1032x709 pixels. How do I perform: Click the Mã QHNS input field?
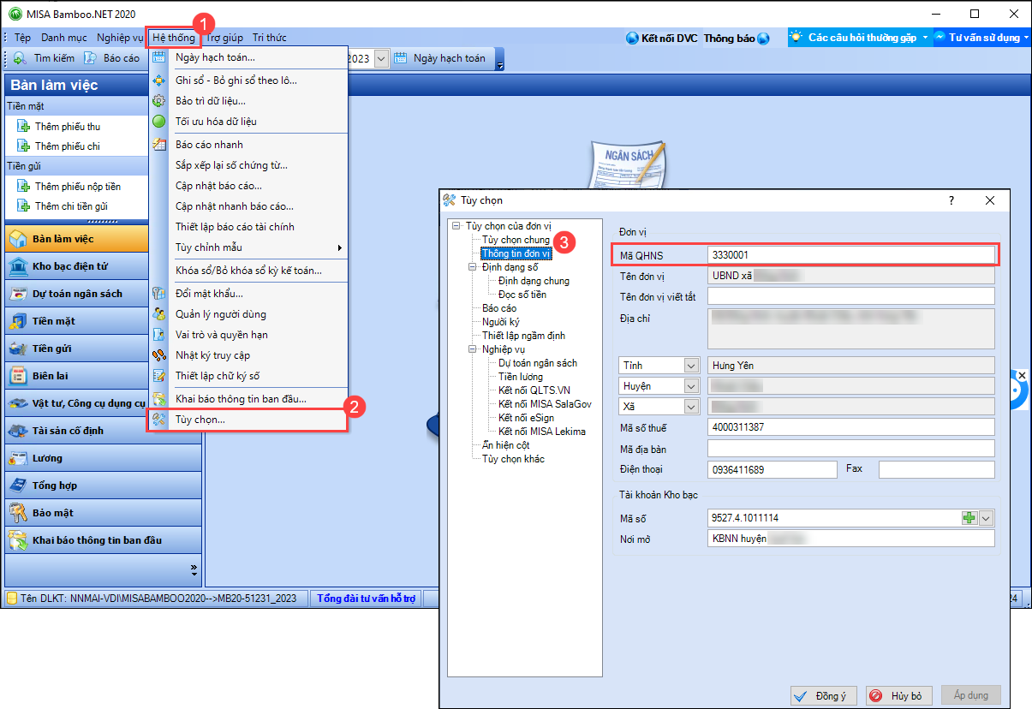pos(851,255)
